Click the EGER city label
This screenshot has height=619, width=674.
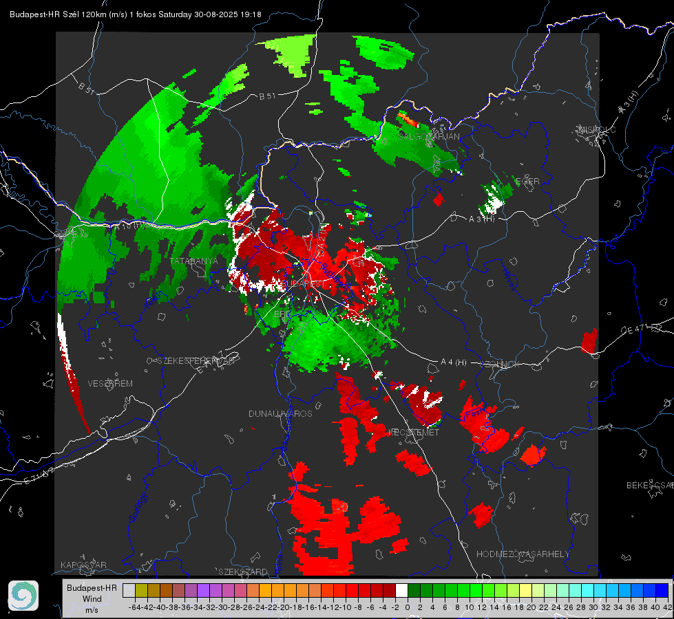click(527, 182)
